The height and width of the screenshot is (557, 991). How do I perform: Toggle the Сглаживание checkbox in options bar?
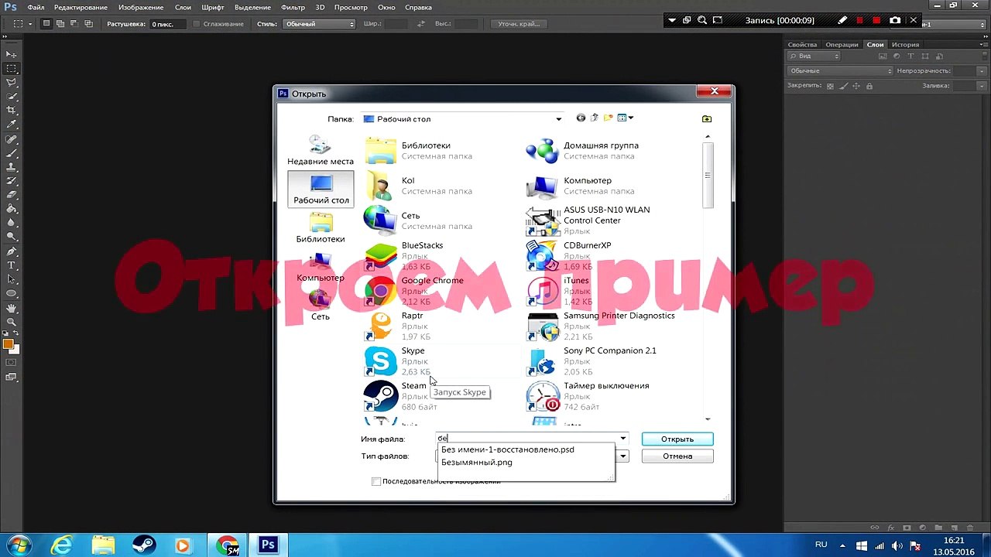click(196, 24)
